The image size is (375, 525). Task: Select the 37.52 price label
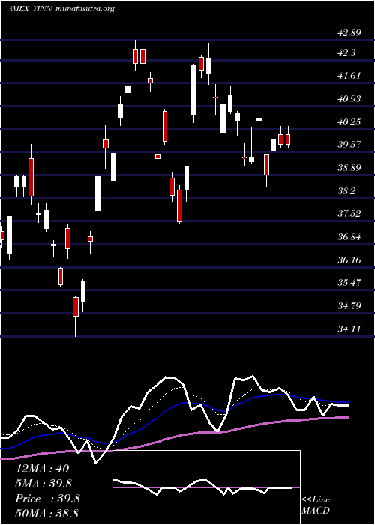(x=349, y=214)
